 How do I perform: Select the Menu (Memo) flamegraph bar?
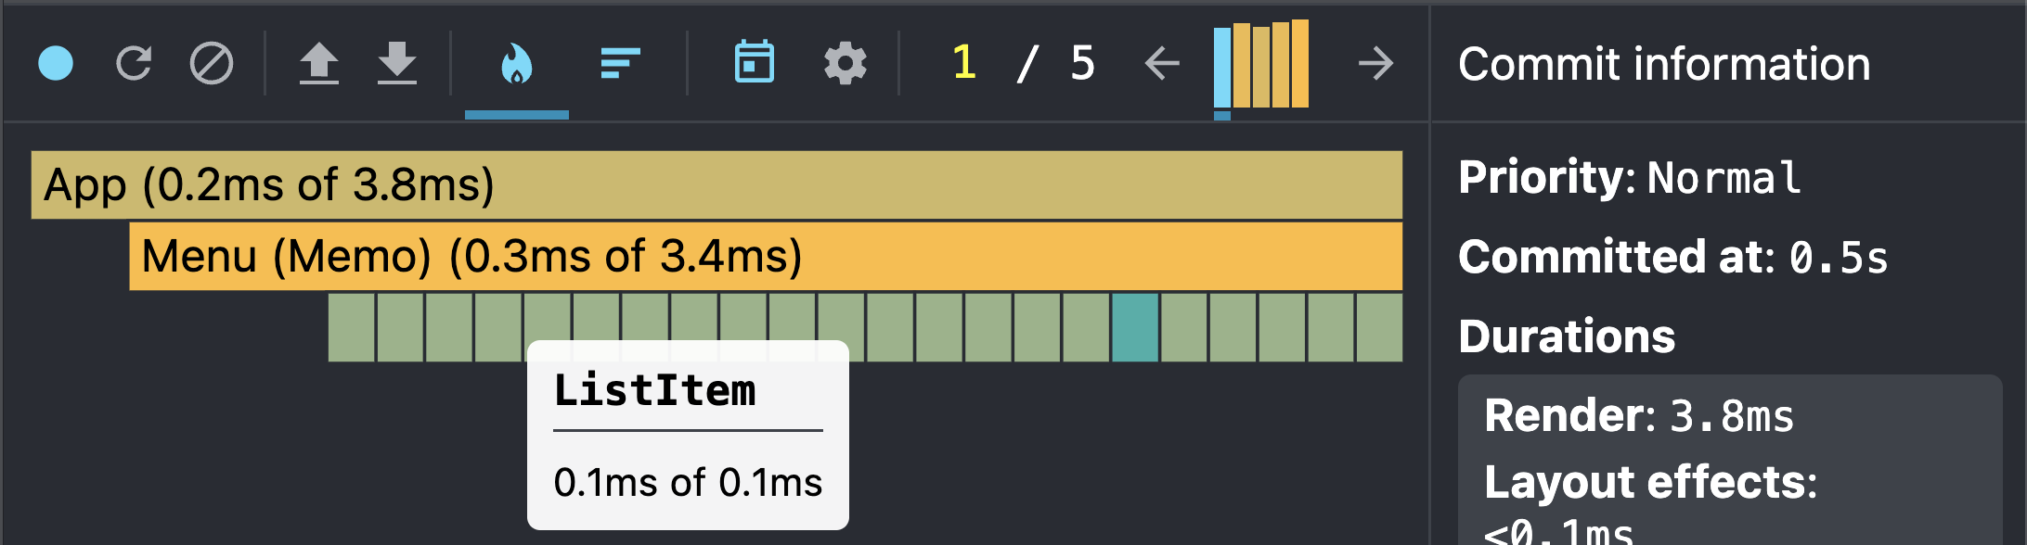pyautogui.click(x=766, y=257)
